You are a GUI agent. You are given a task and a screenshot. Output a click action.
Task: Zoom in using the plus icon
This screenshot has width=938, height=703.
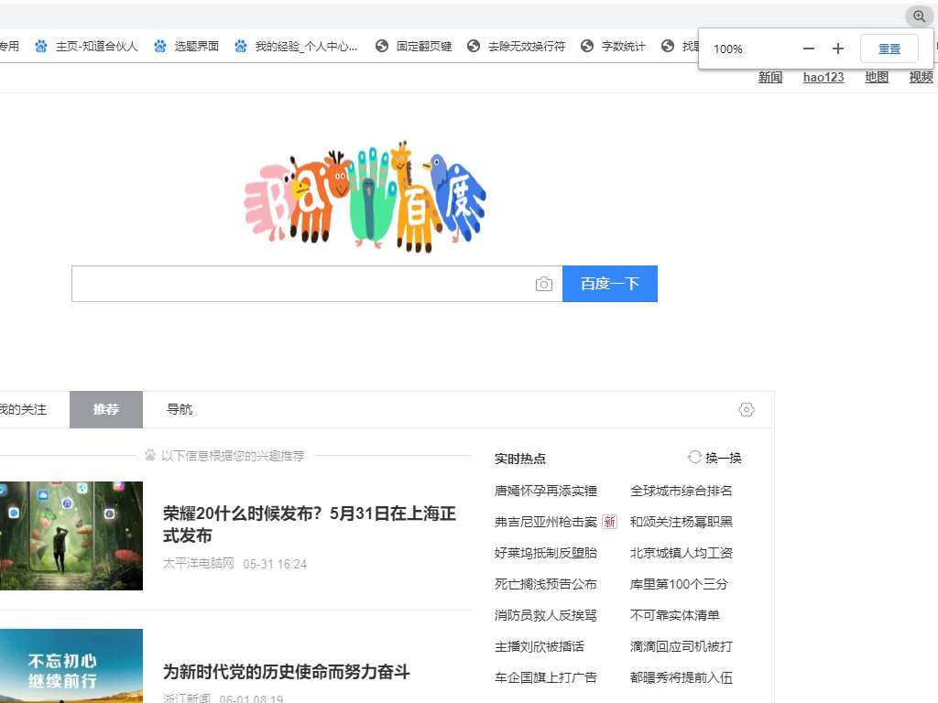click(837, 49)
